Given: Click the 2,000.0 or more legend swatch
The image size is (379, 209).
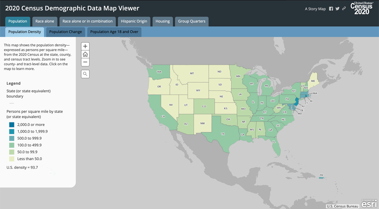Looking at the screenshot, I should (12, 124).
